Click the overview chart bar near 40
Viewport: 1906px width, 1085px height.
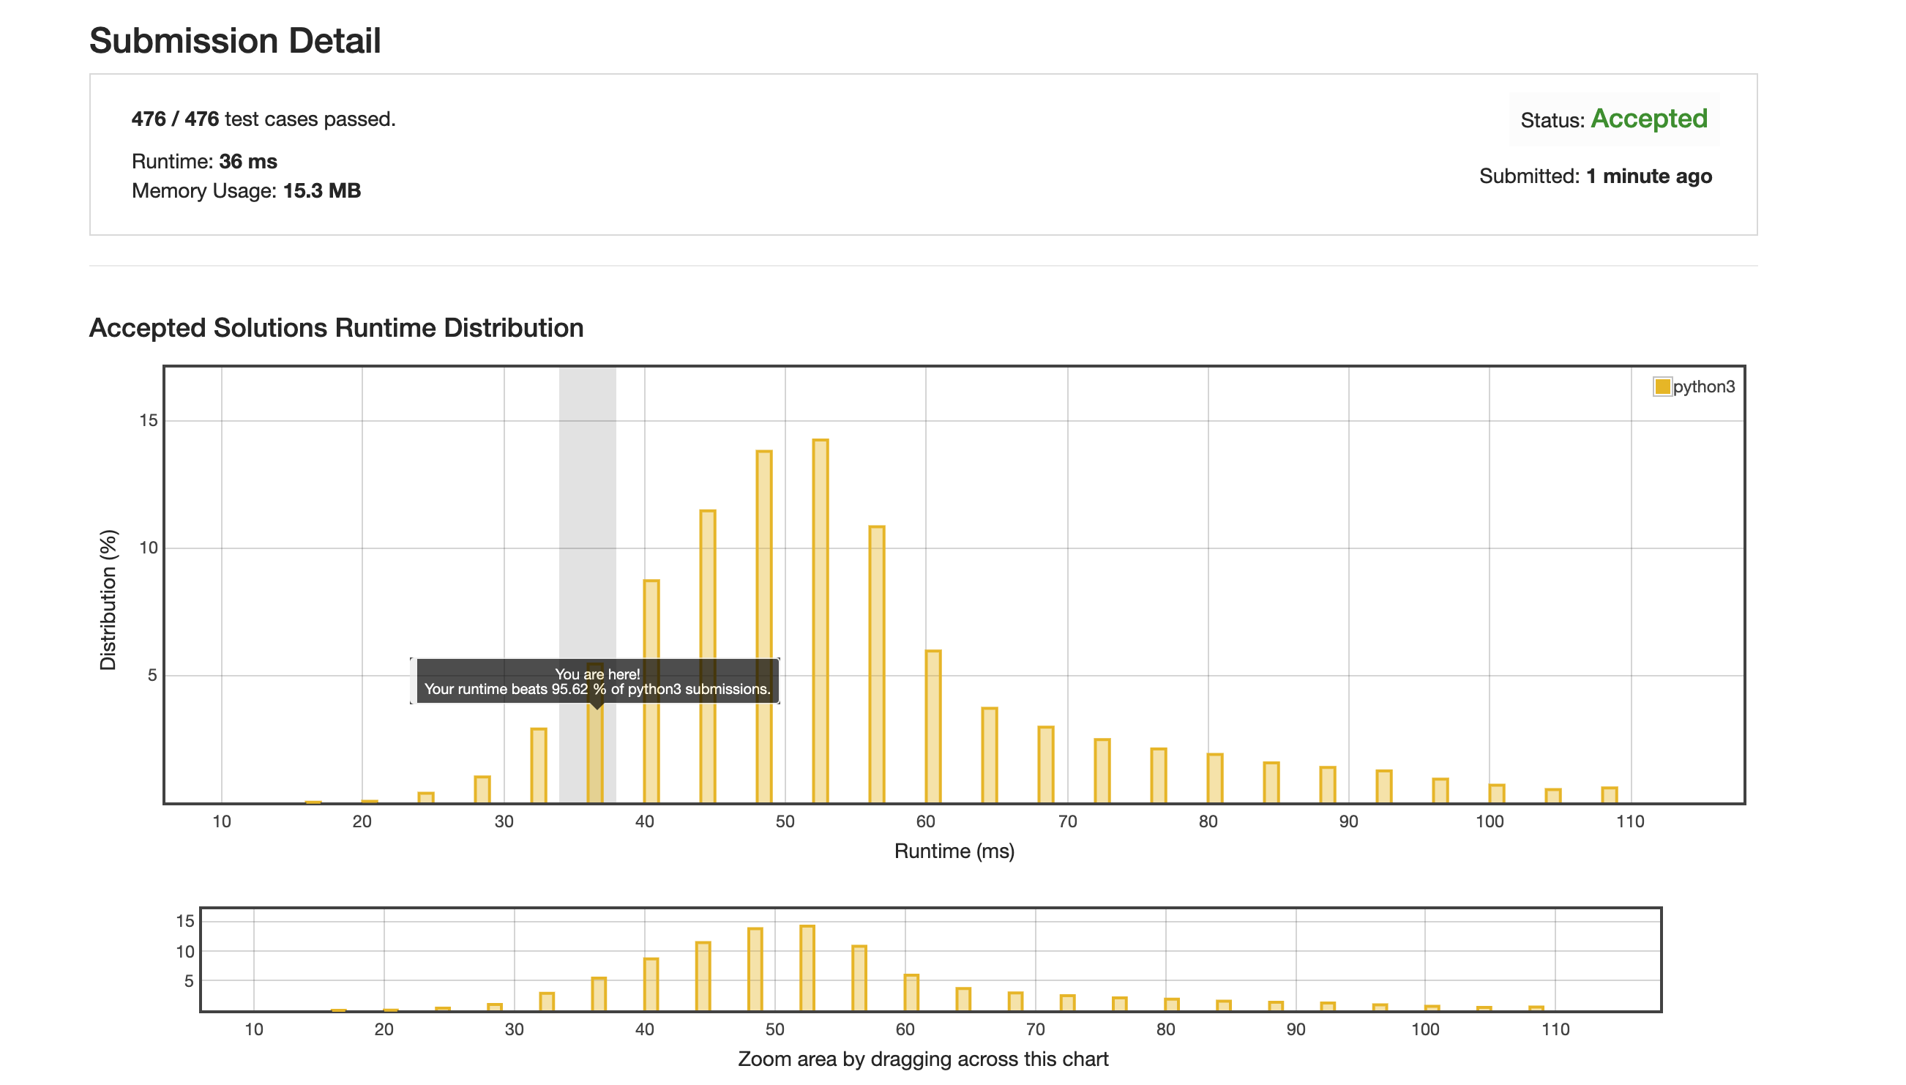pyautogui.click(x=650, y=984)
